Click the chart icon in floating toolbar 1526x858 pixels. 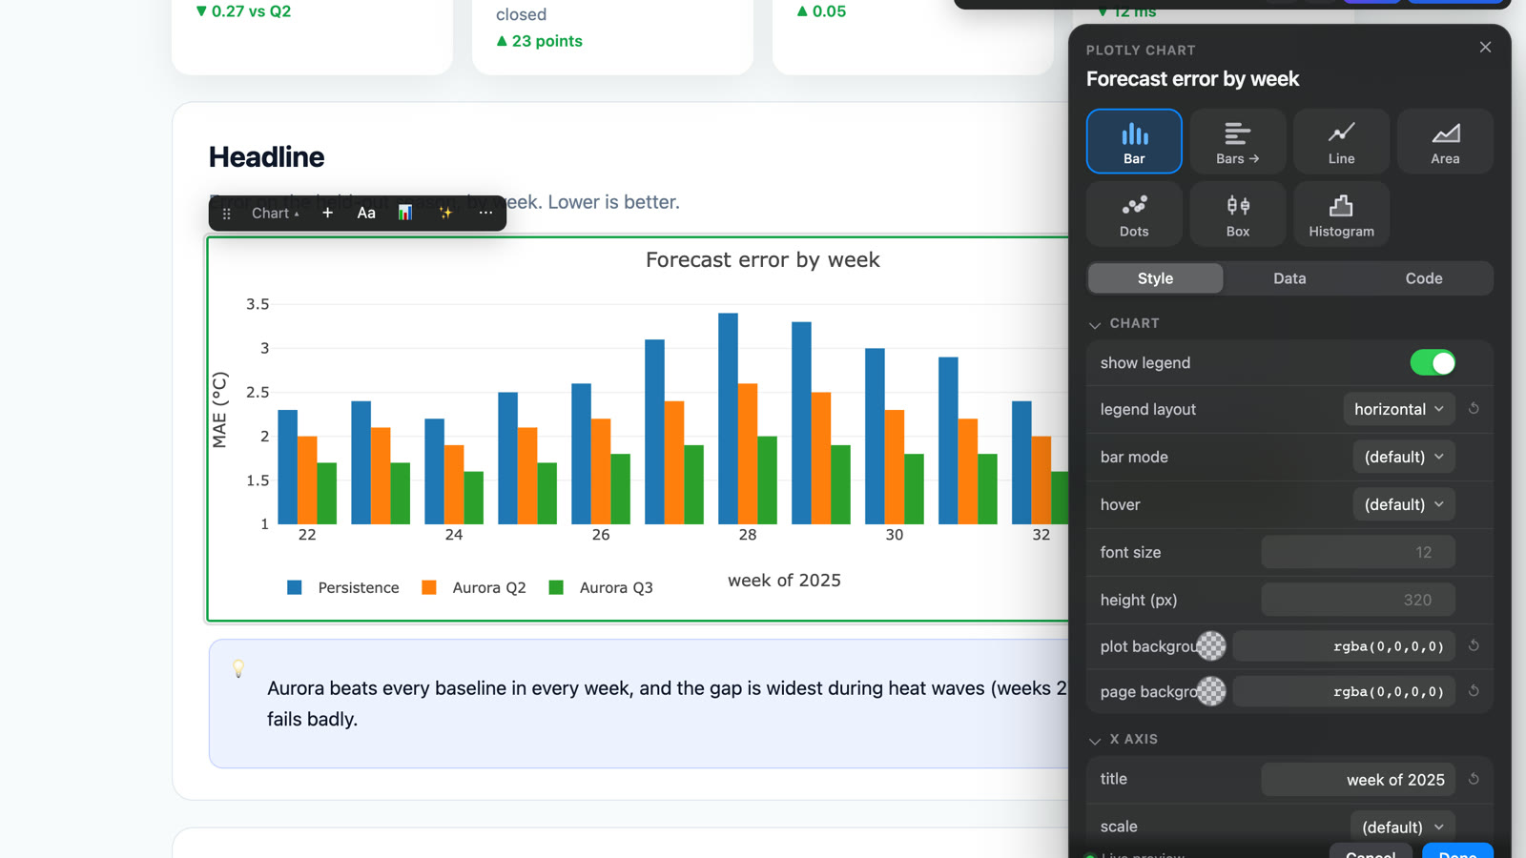[405, 213]
